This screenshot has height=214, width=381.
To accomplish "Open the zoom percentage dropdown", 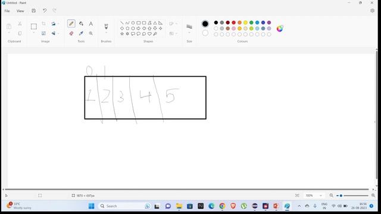I will [321, 196].
